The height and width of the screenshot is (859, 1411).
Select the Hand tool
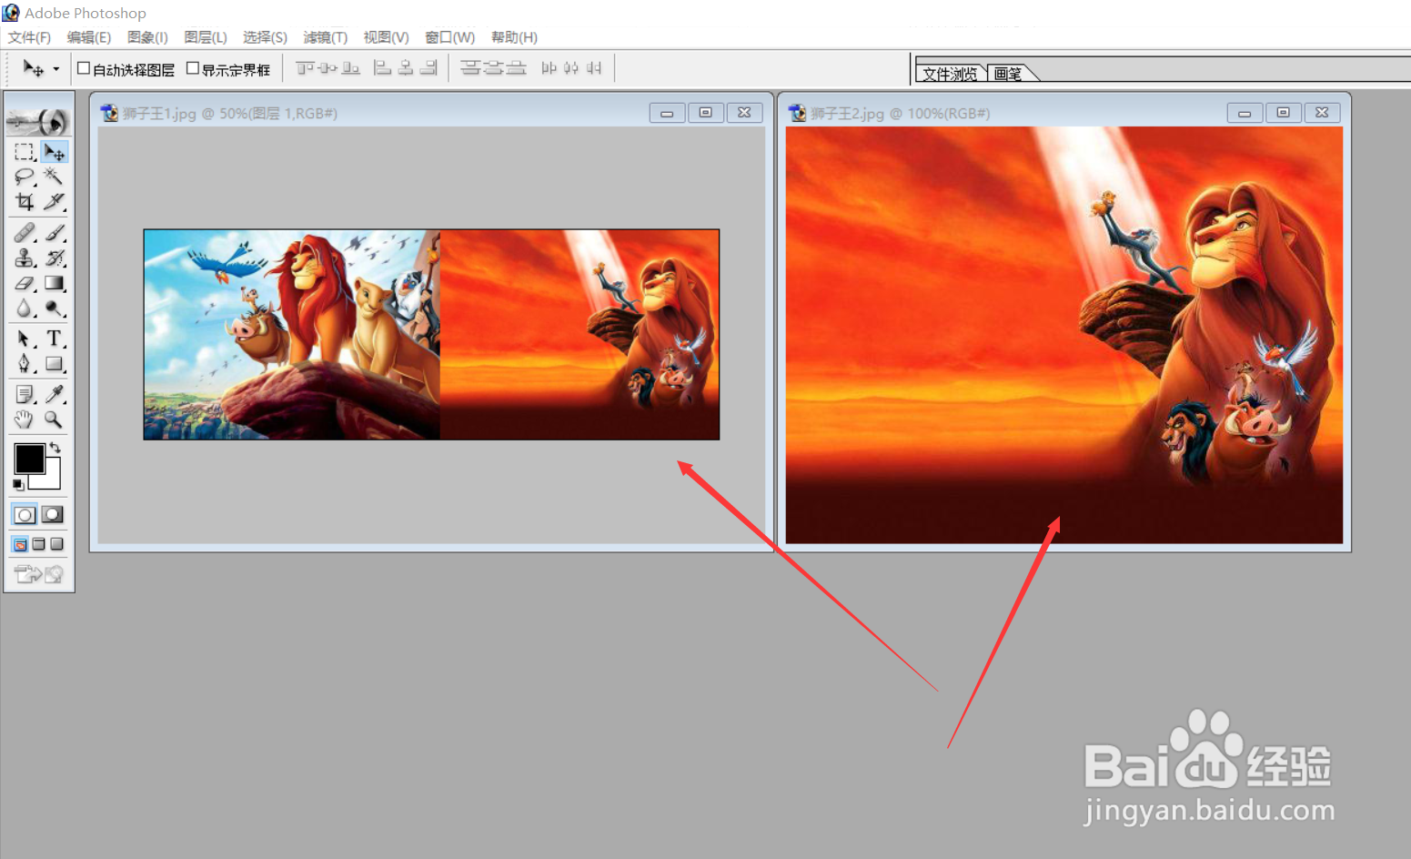click(x=25, y=419)
